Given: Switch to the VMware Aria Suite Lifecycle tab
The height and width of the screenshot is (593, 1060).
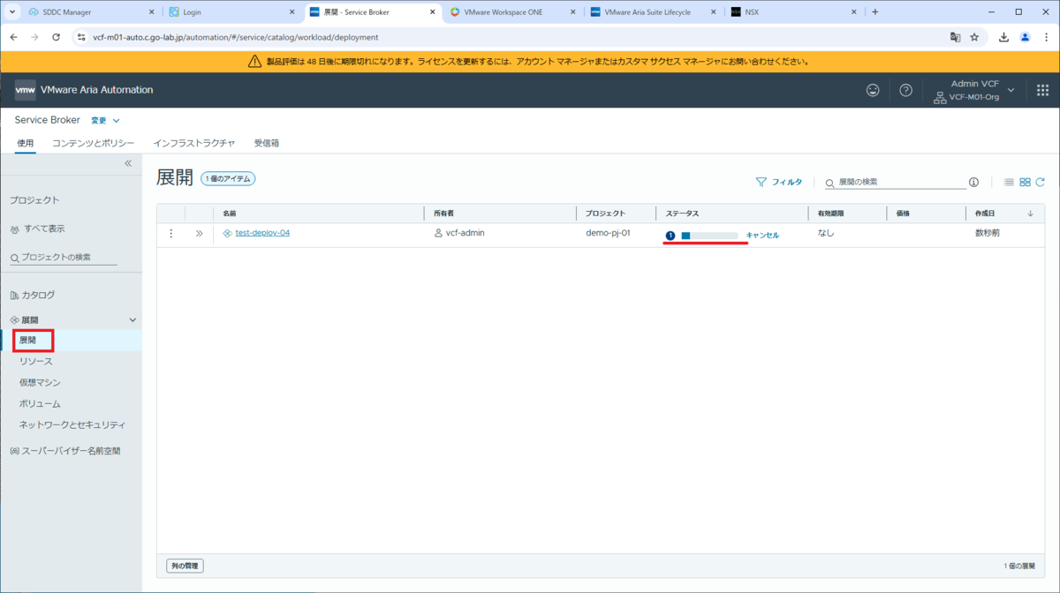Looking at the screenshot, I should (x=654, y=12).
